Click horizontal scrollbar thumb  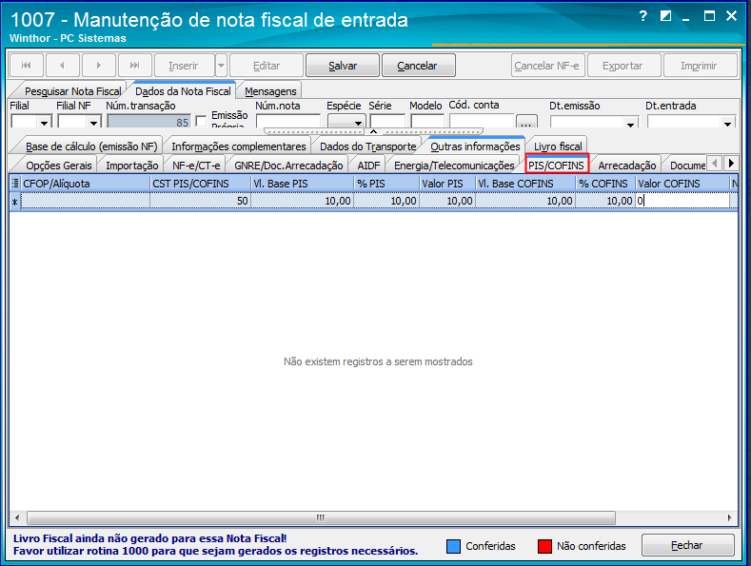point(321,517)
